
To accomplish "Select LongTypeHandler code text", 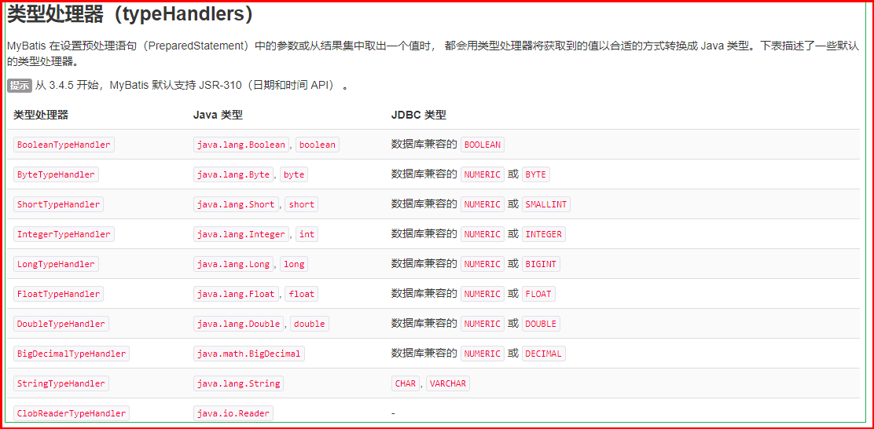I will click(56, 264).
